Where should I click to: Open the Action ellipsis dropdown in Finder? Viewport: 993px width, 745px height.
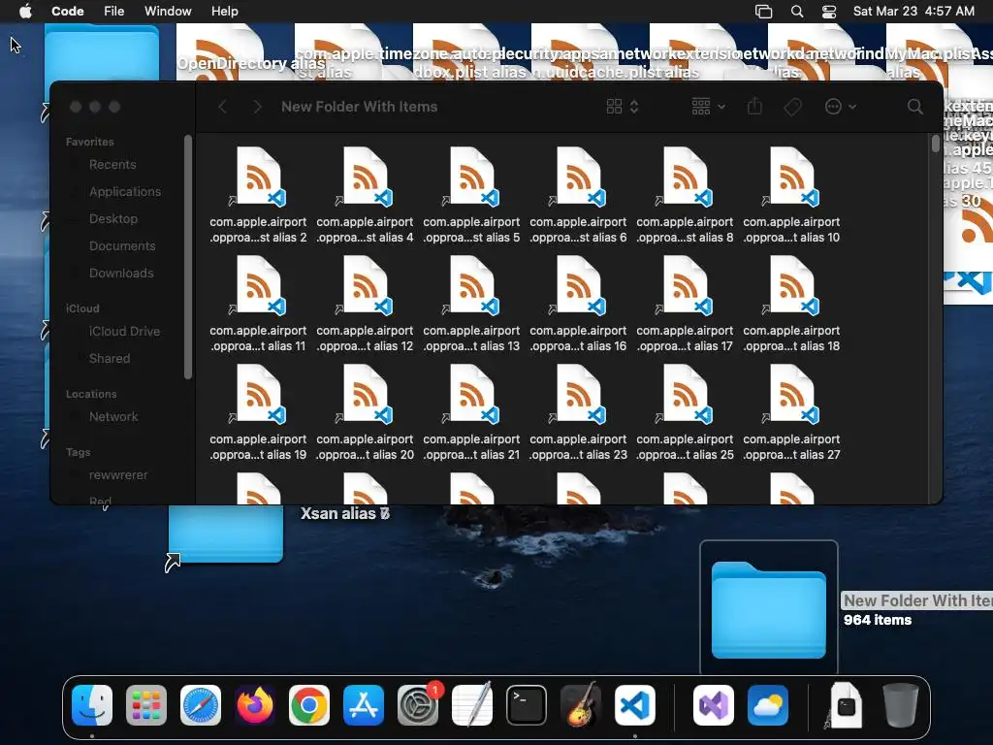841,107
